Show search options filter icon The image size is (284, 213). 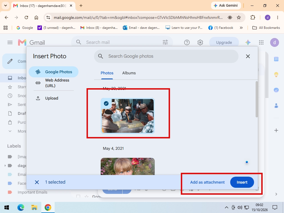(x=165, y=42)
